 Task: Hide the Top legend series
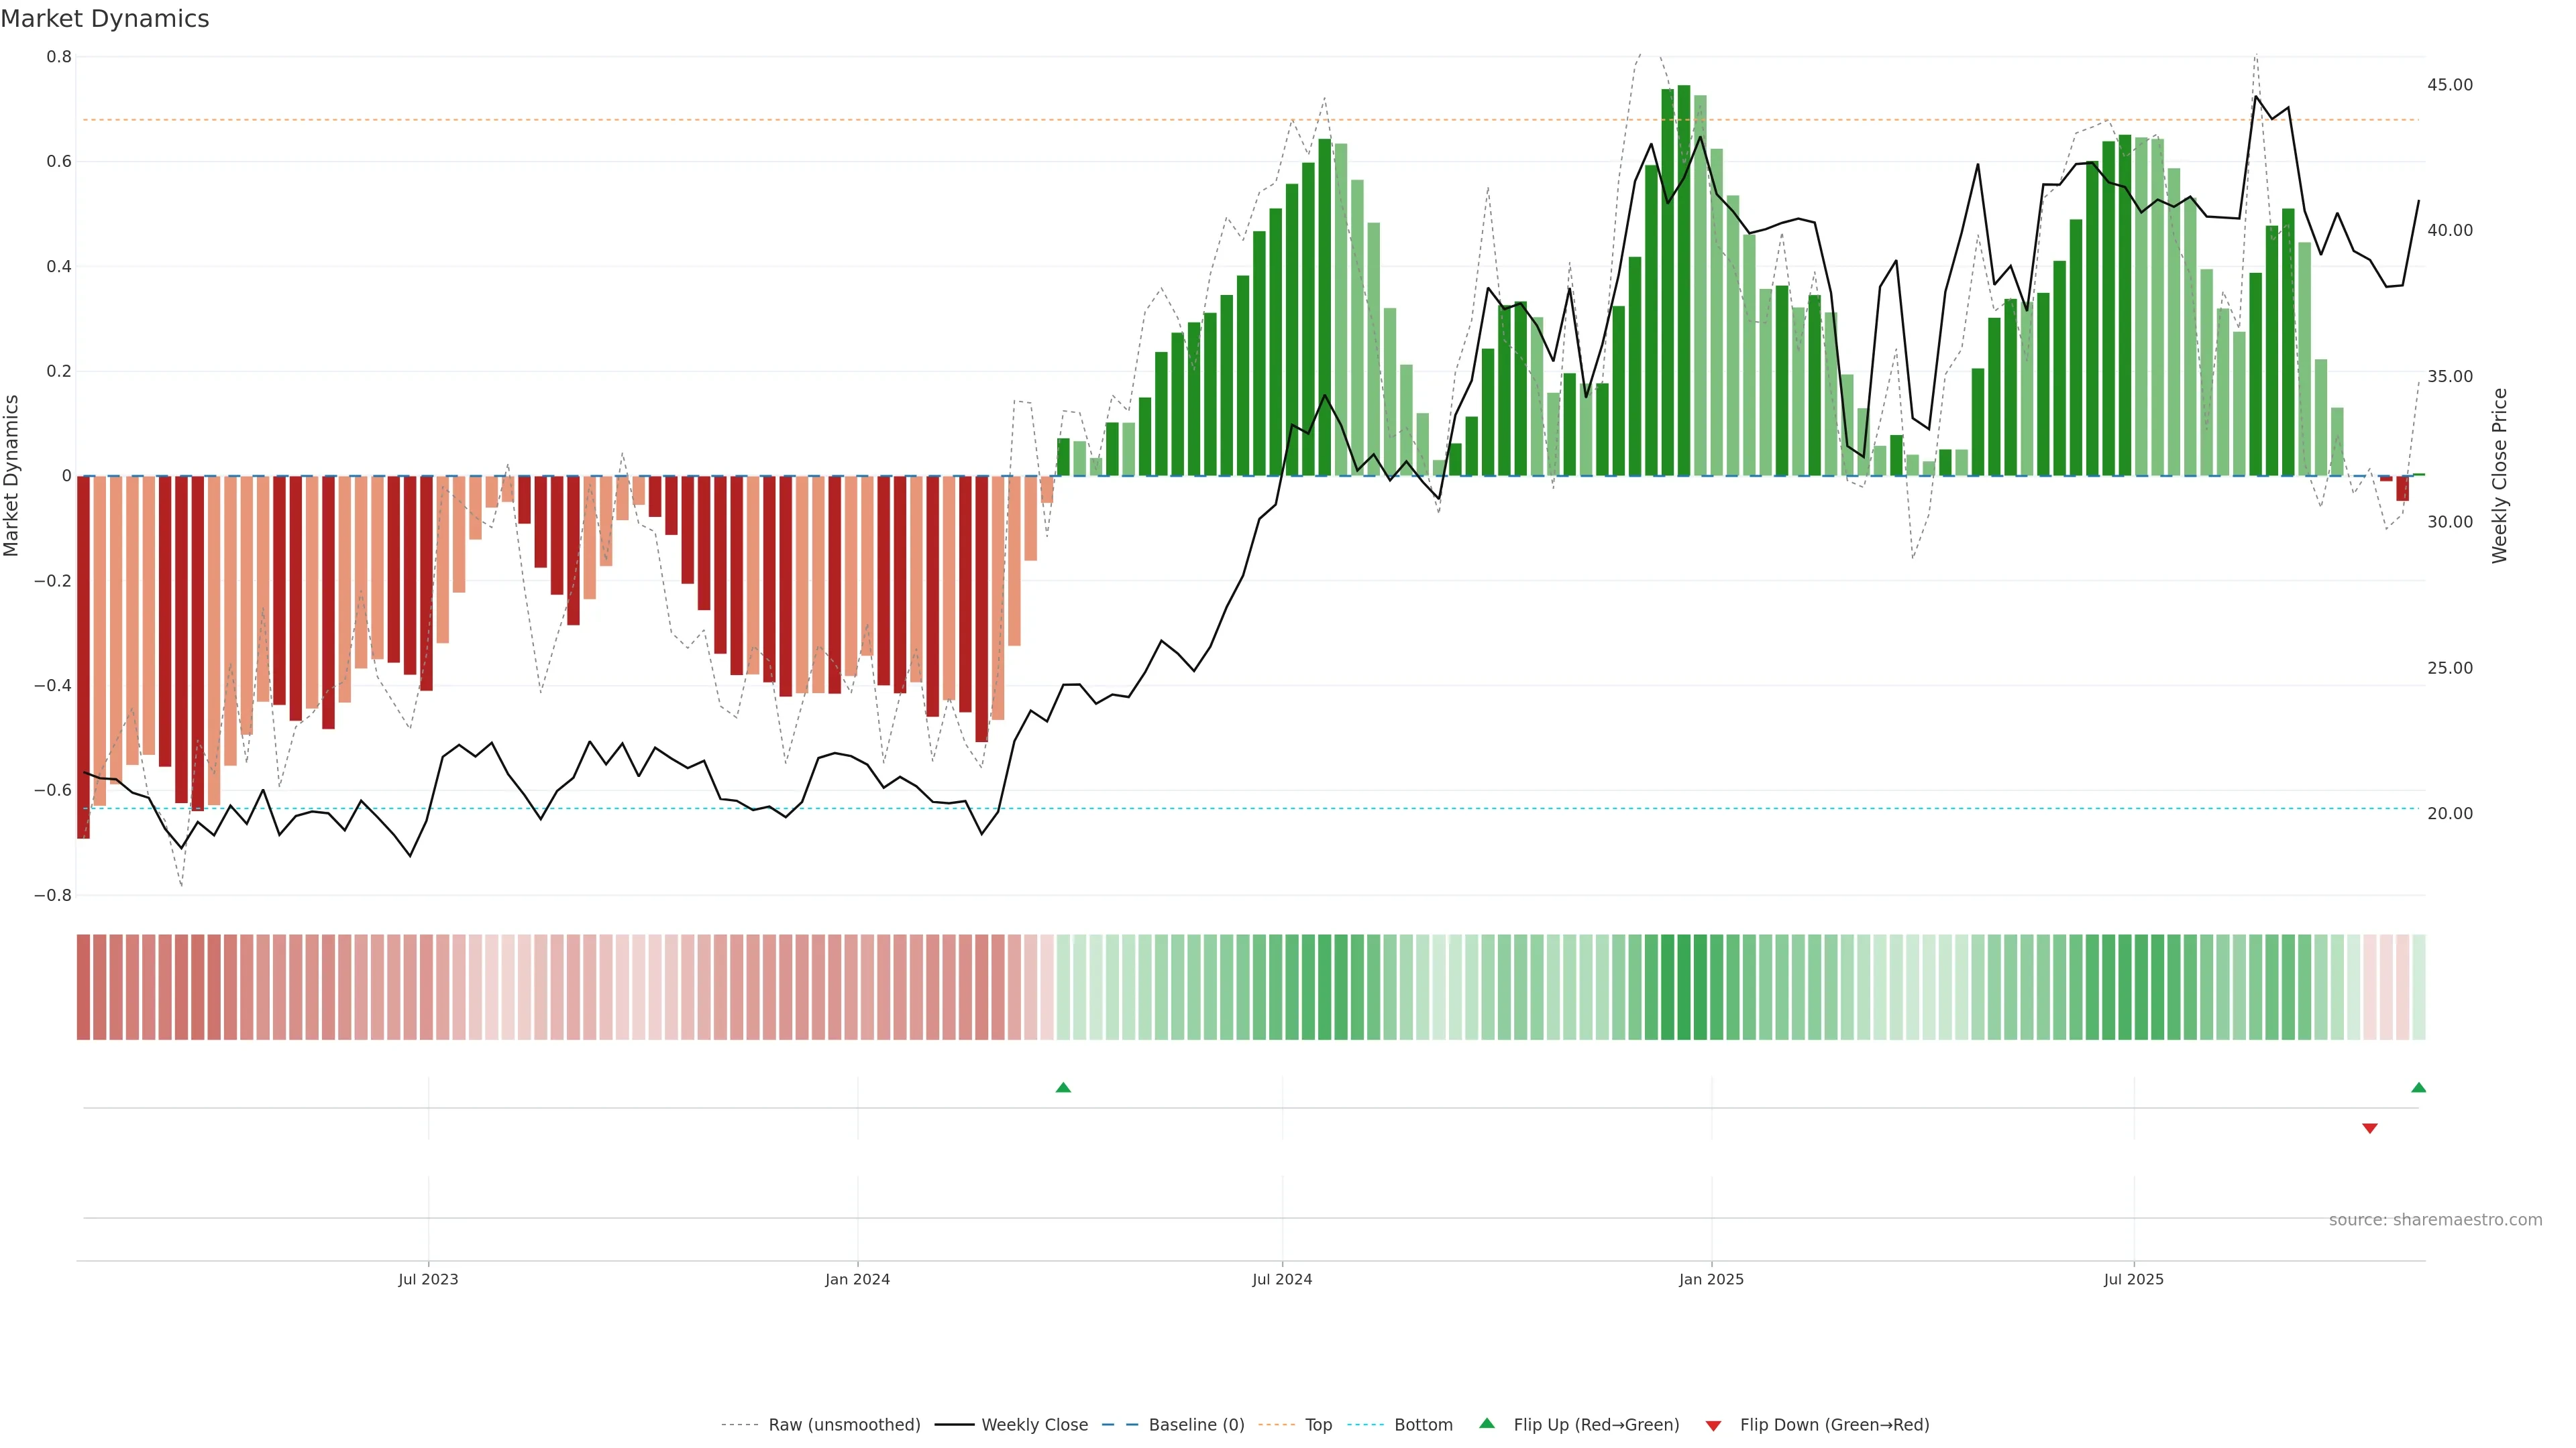[1318, 1425]
